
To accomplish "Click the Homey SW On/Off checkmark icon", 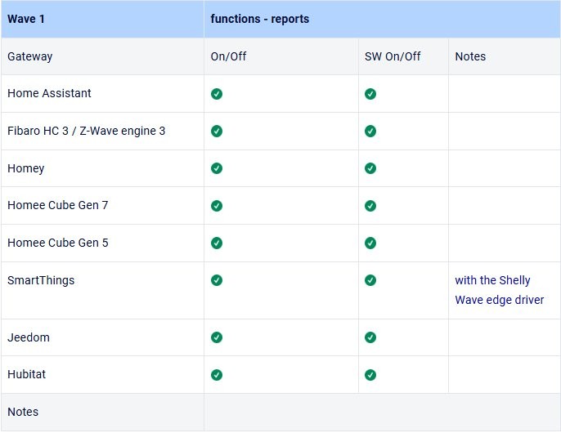I will tap(370, 168).
